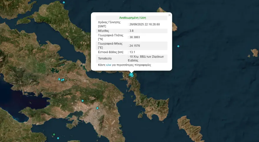Click the green earthquake marker
The height and width of the screenshot is (142, 259).
point(54,135)
